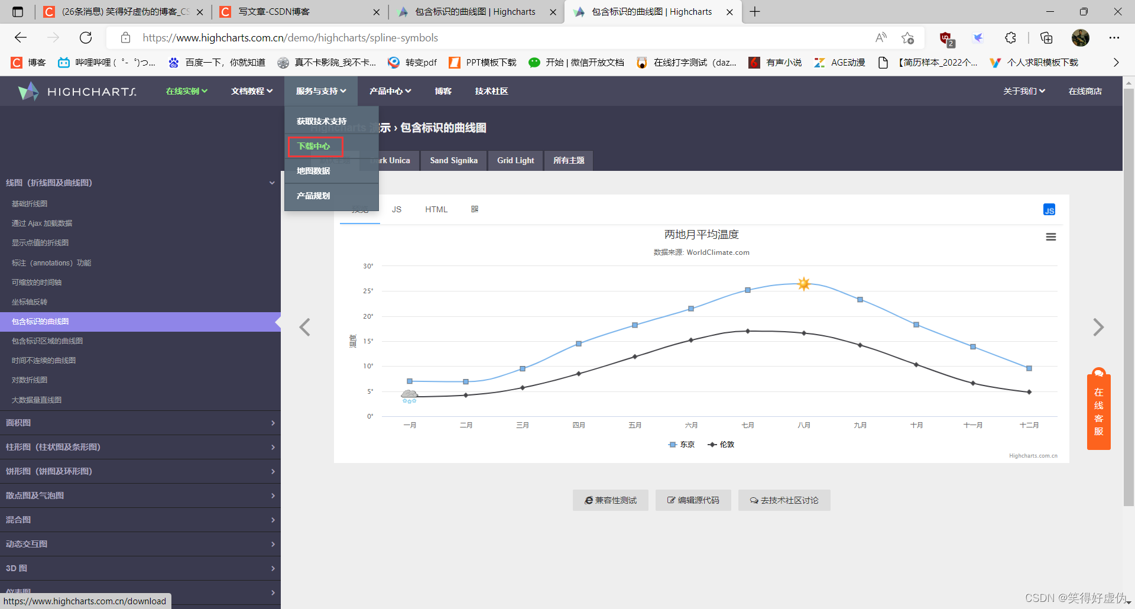This screenshot has width=1135, height=609.
Task: Go to previous demo with left arrow
Action: [x=305, y=327]
